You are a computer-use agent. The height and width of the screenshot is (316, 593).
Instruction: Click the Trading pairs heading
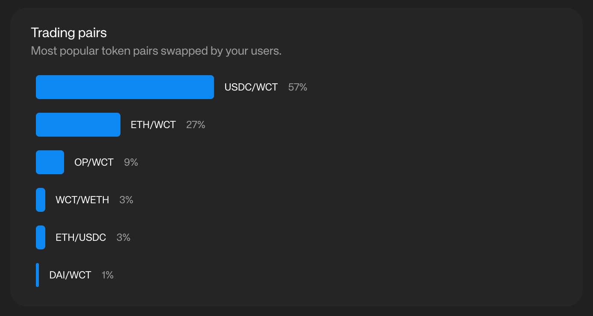click(x=69, y=33)
